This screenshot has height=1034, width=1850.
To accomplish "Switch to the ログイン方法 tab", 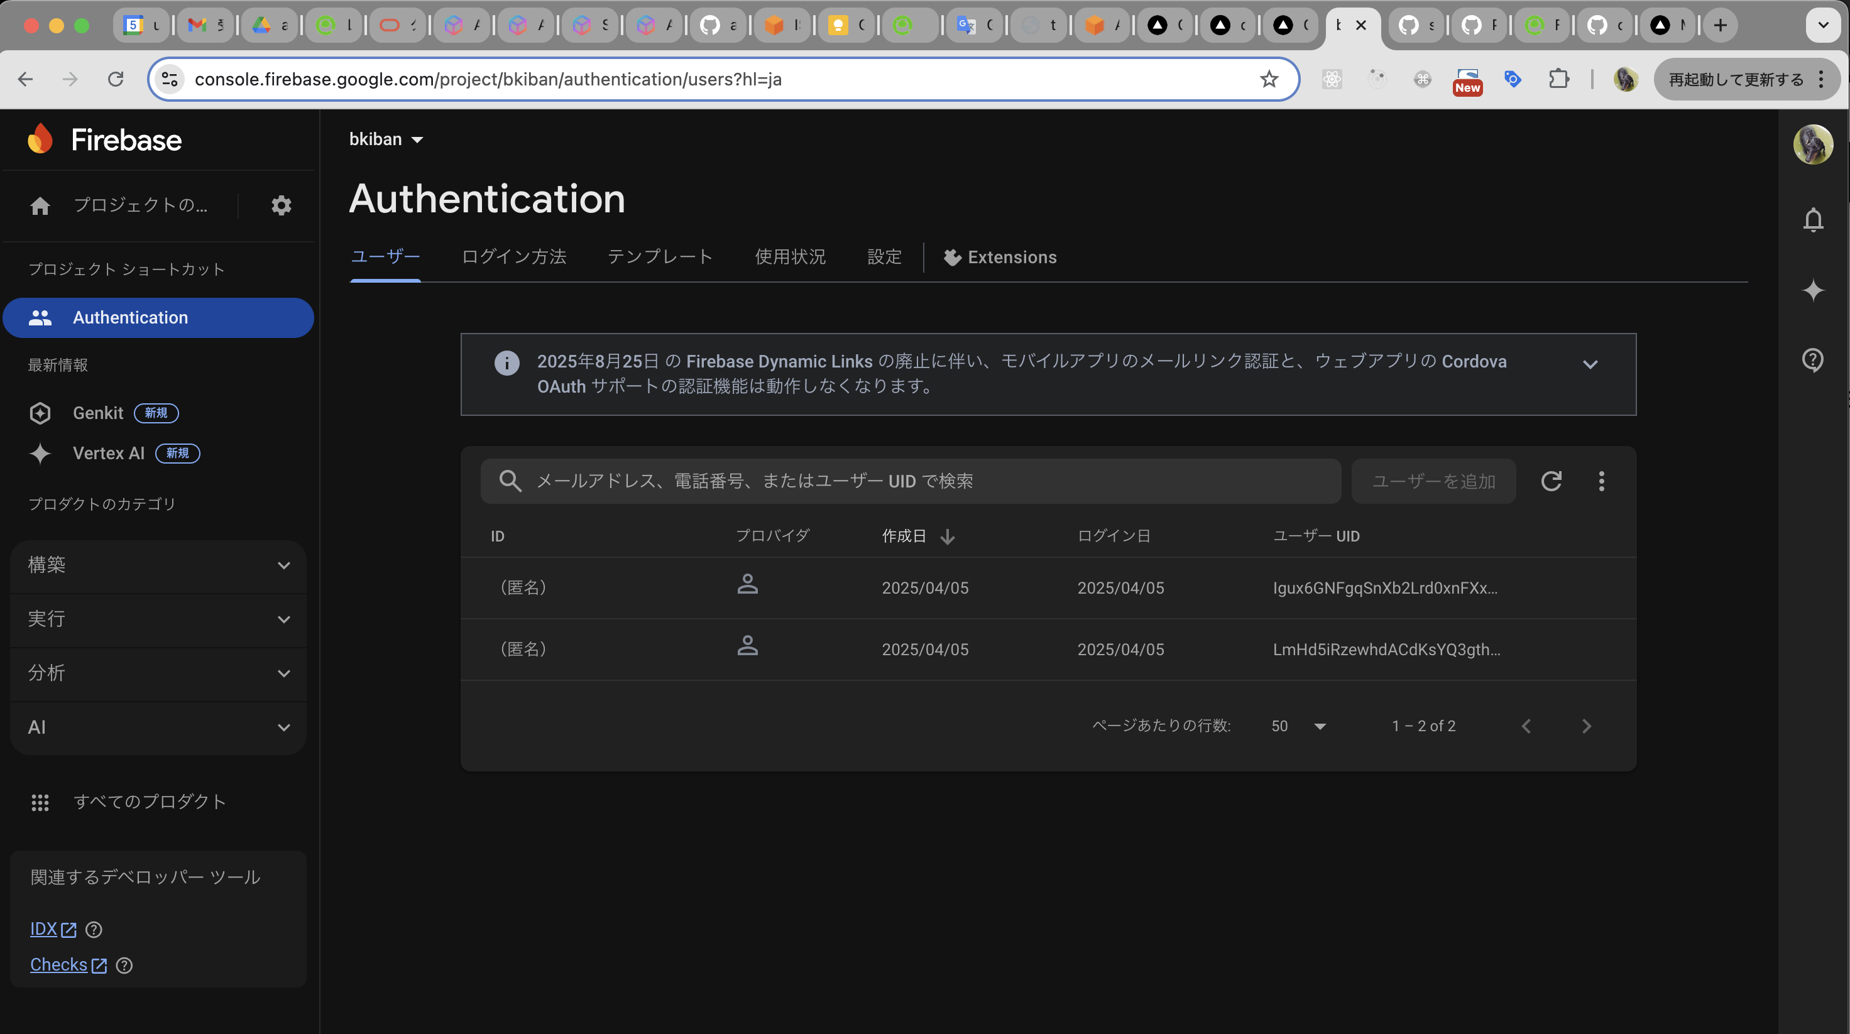I will (514, 257).
